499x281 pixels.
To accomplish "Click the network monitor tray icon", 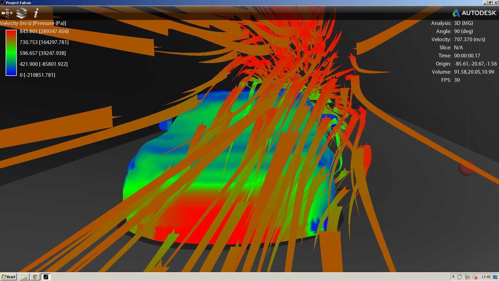I will [x=467, y=277].
